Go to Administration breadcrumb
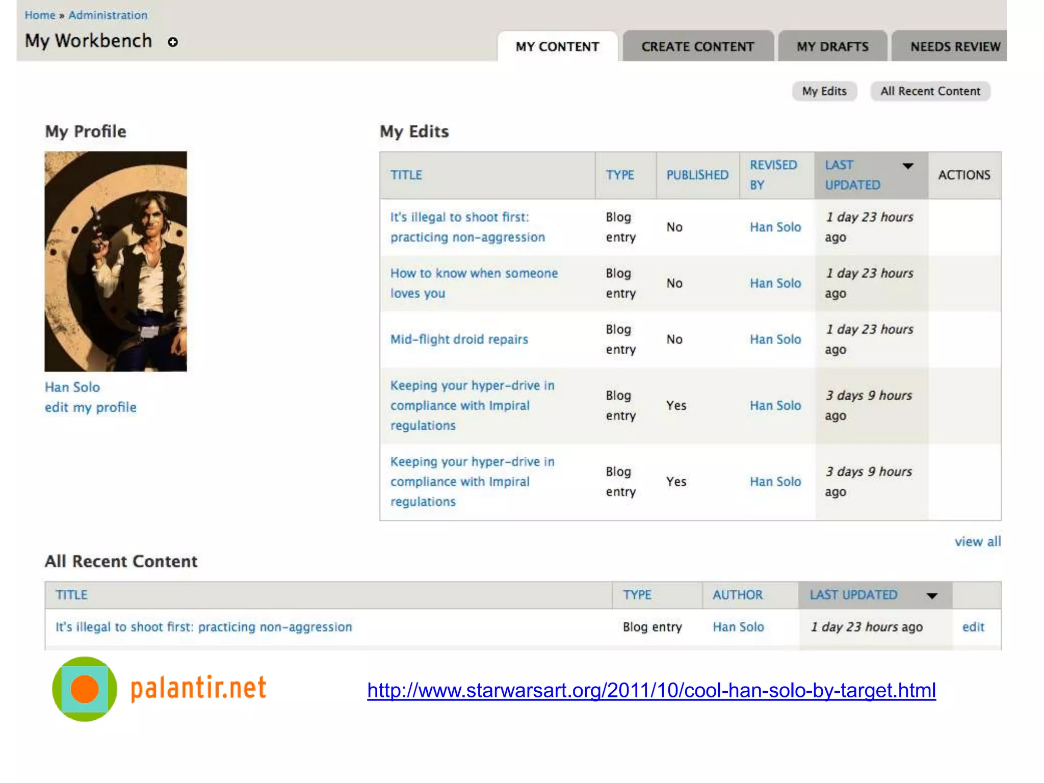 [x=108, y=15]
